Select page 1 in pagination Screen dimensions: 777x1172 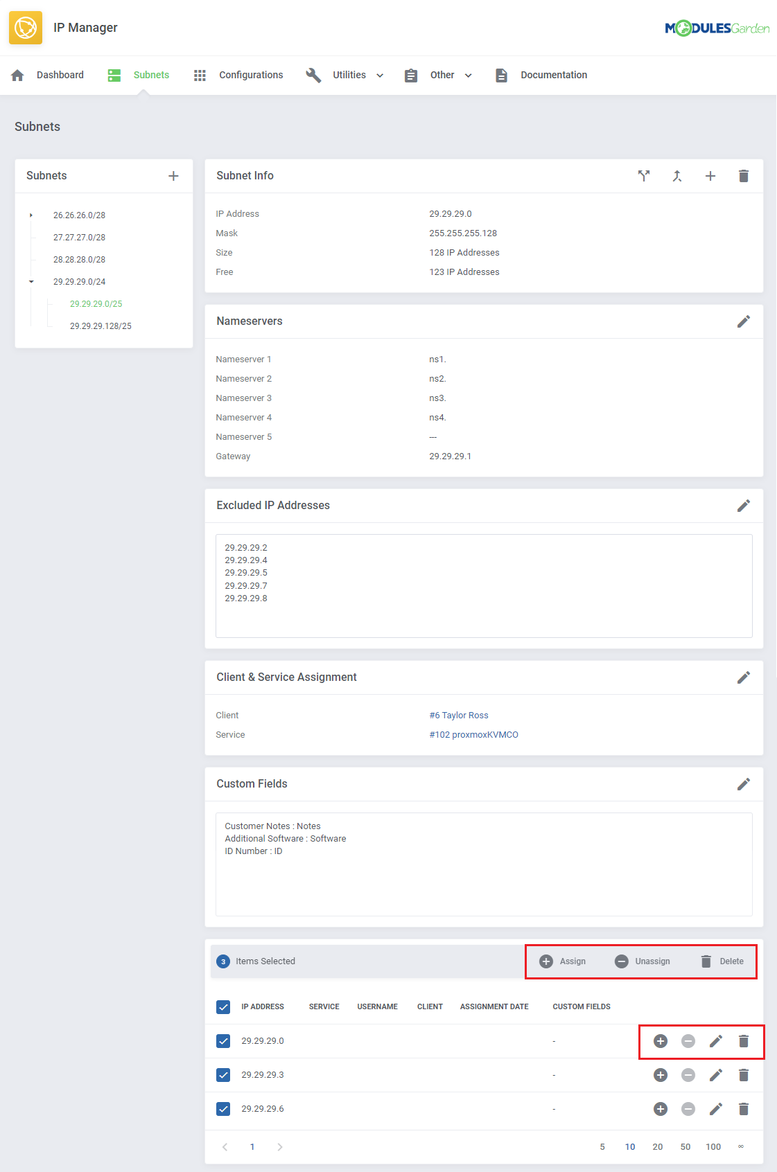(252, 1147)
